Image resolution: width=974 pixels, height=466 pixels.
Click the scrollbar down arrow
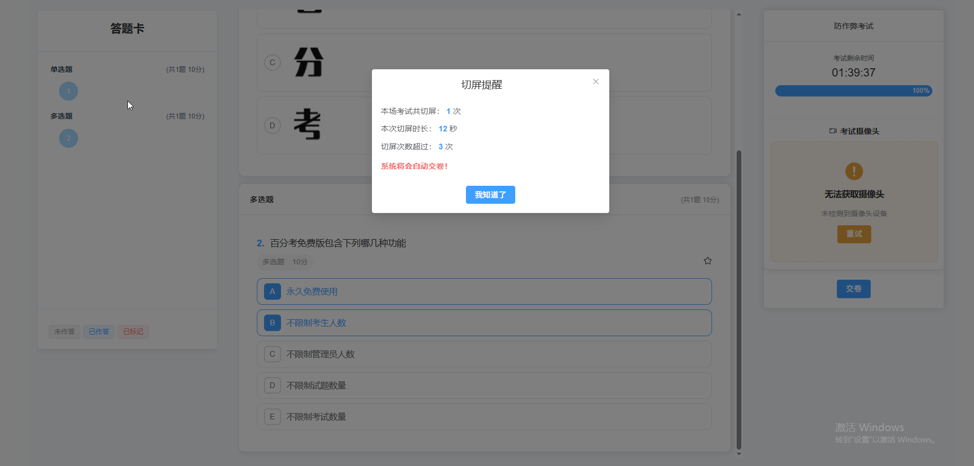tap(738, 454)
